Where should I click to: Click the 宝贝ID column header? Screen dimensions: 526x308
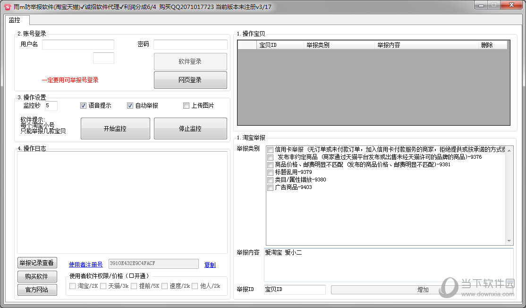[x=280, y=45]
